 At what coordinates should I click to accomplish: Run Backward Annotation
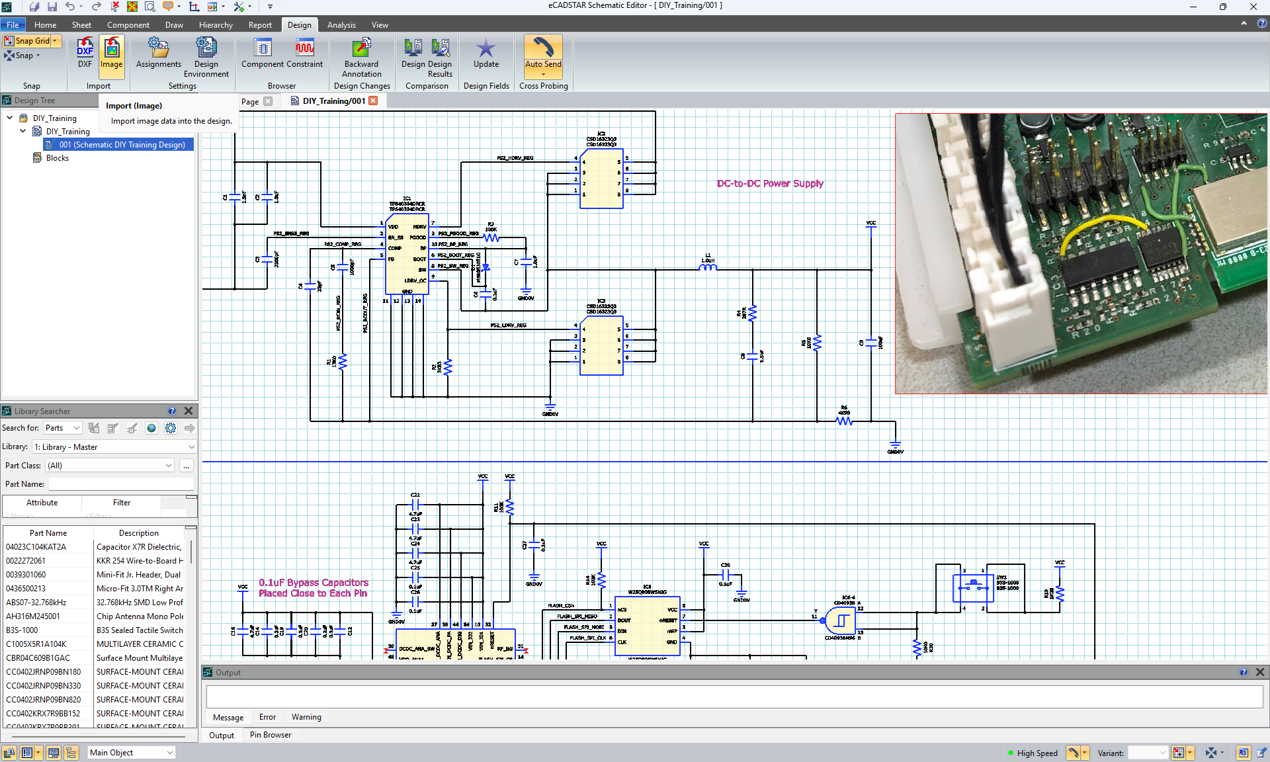click(361, 57)
